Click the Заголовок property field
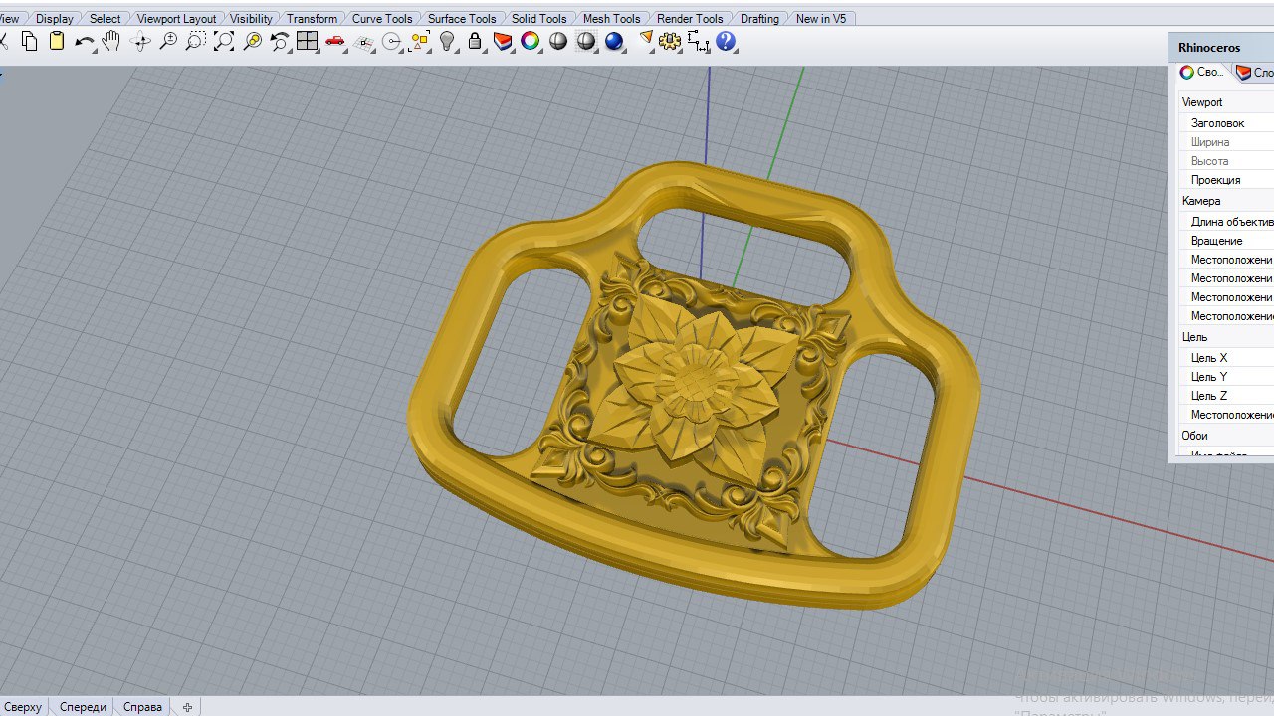This screenshot has height=716, width=1274. pyautogui.click(x=1217, y=123)
